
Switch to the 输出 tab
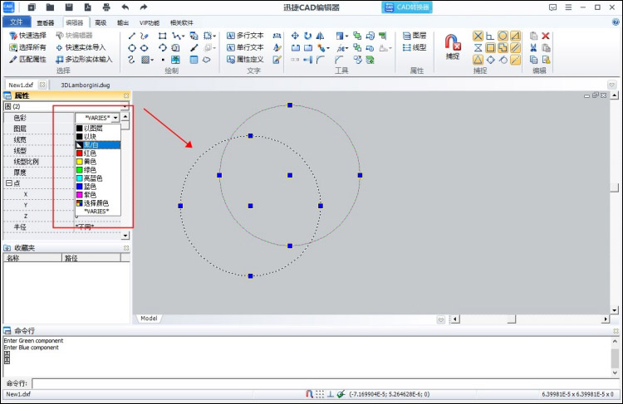click(x=123, y=22)
